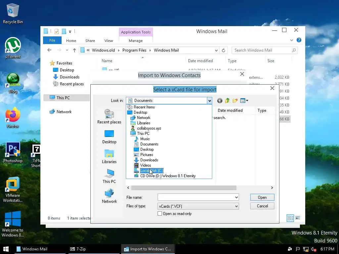The image size is (339, 254).
Task: Collapse the Look in dropdown arrow
Action: [x=209, y=101]
